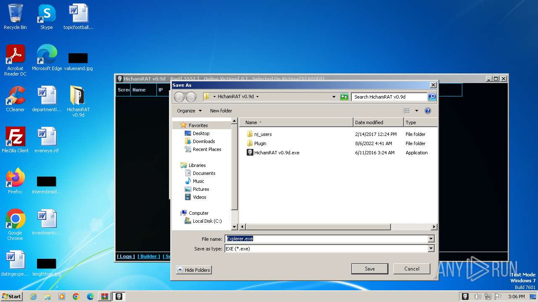Viewport: 538px width, 302px height.
Task: Open the Recycle Bin desktop icon
Action: (x=15, y=17)
